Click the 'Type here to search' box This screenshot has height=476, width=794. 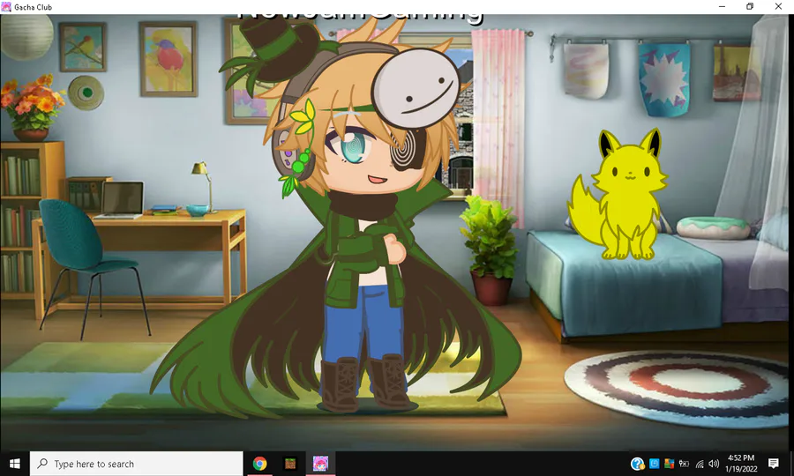(136, 464)
